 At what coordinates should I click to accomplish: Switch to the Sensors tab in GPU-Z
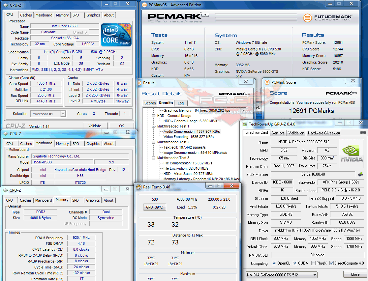[278, 133]
